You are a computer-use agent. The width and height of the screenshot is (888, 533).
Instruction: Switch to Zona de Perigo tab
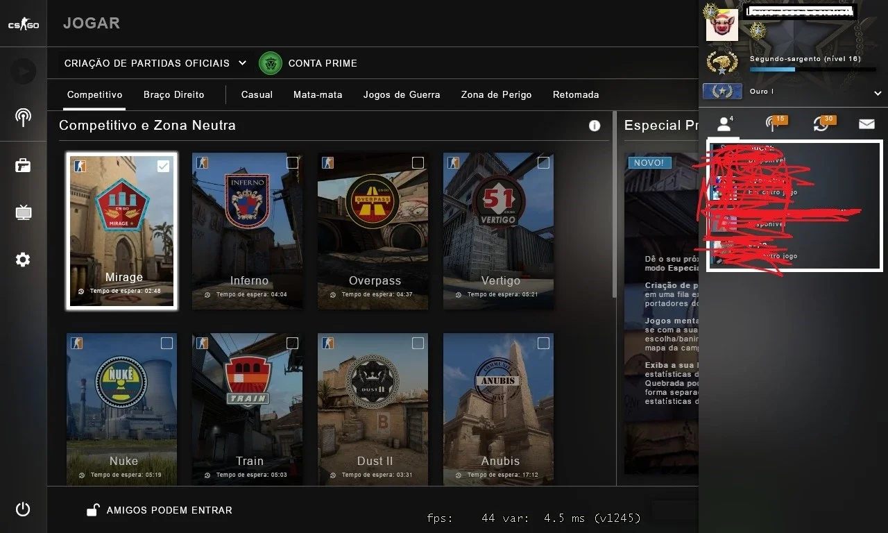[x=496, y=94]
